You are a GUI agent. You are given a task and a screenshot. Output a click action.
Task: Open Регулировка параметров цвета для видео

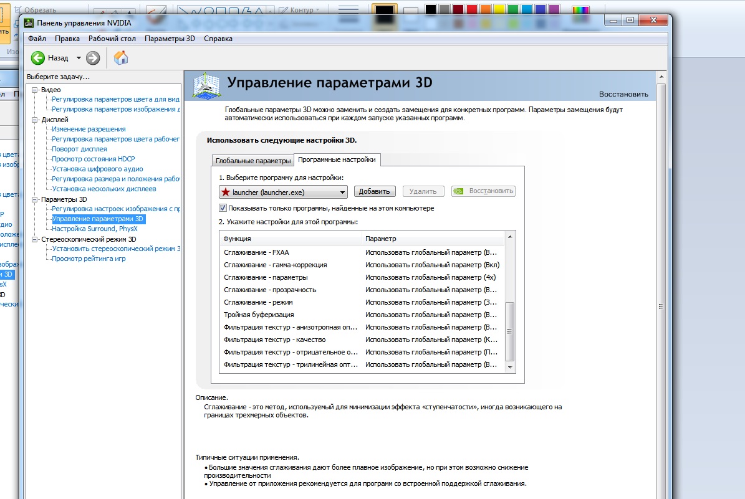[x=115, y=99]
